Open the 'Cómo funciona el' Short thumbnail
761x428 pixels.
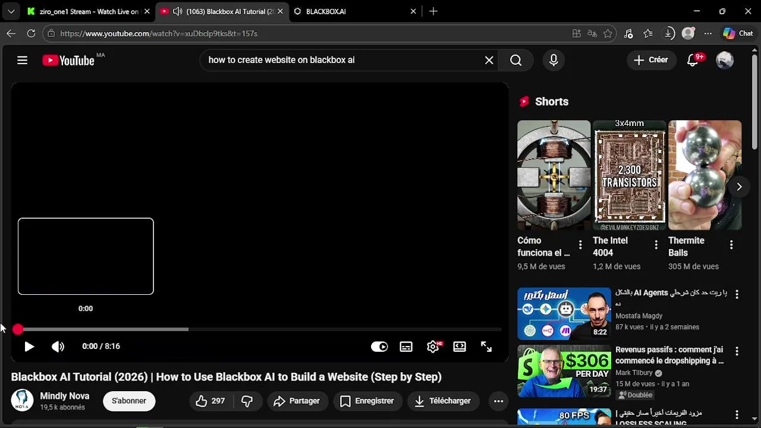pyautogui.click(x=554, y=175)
